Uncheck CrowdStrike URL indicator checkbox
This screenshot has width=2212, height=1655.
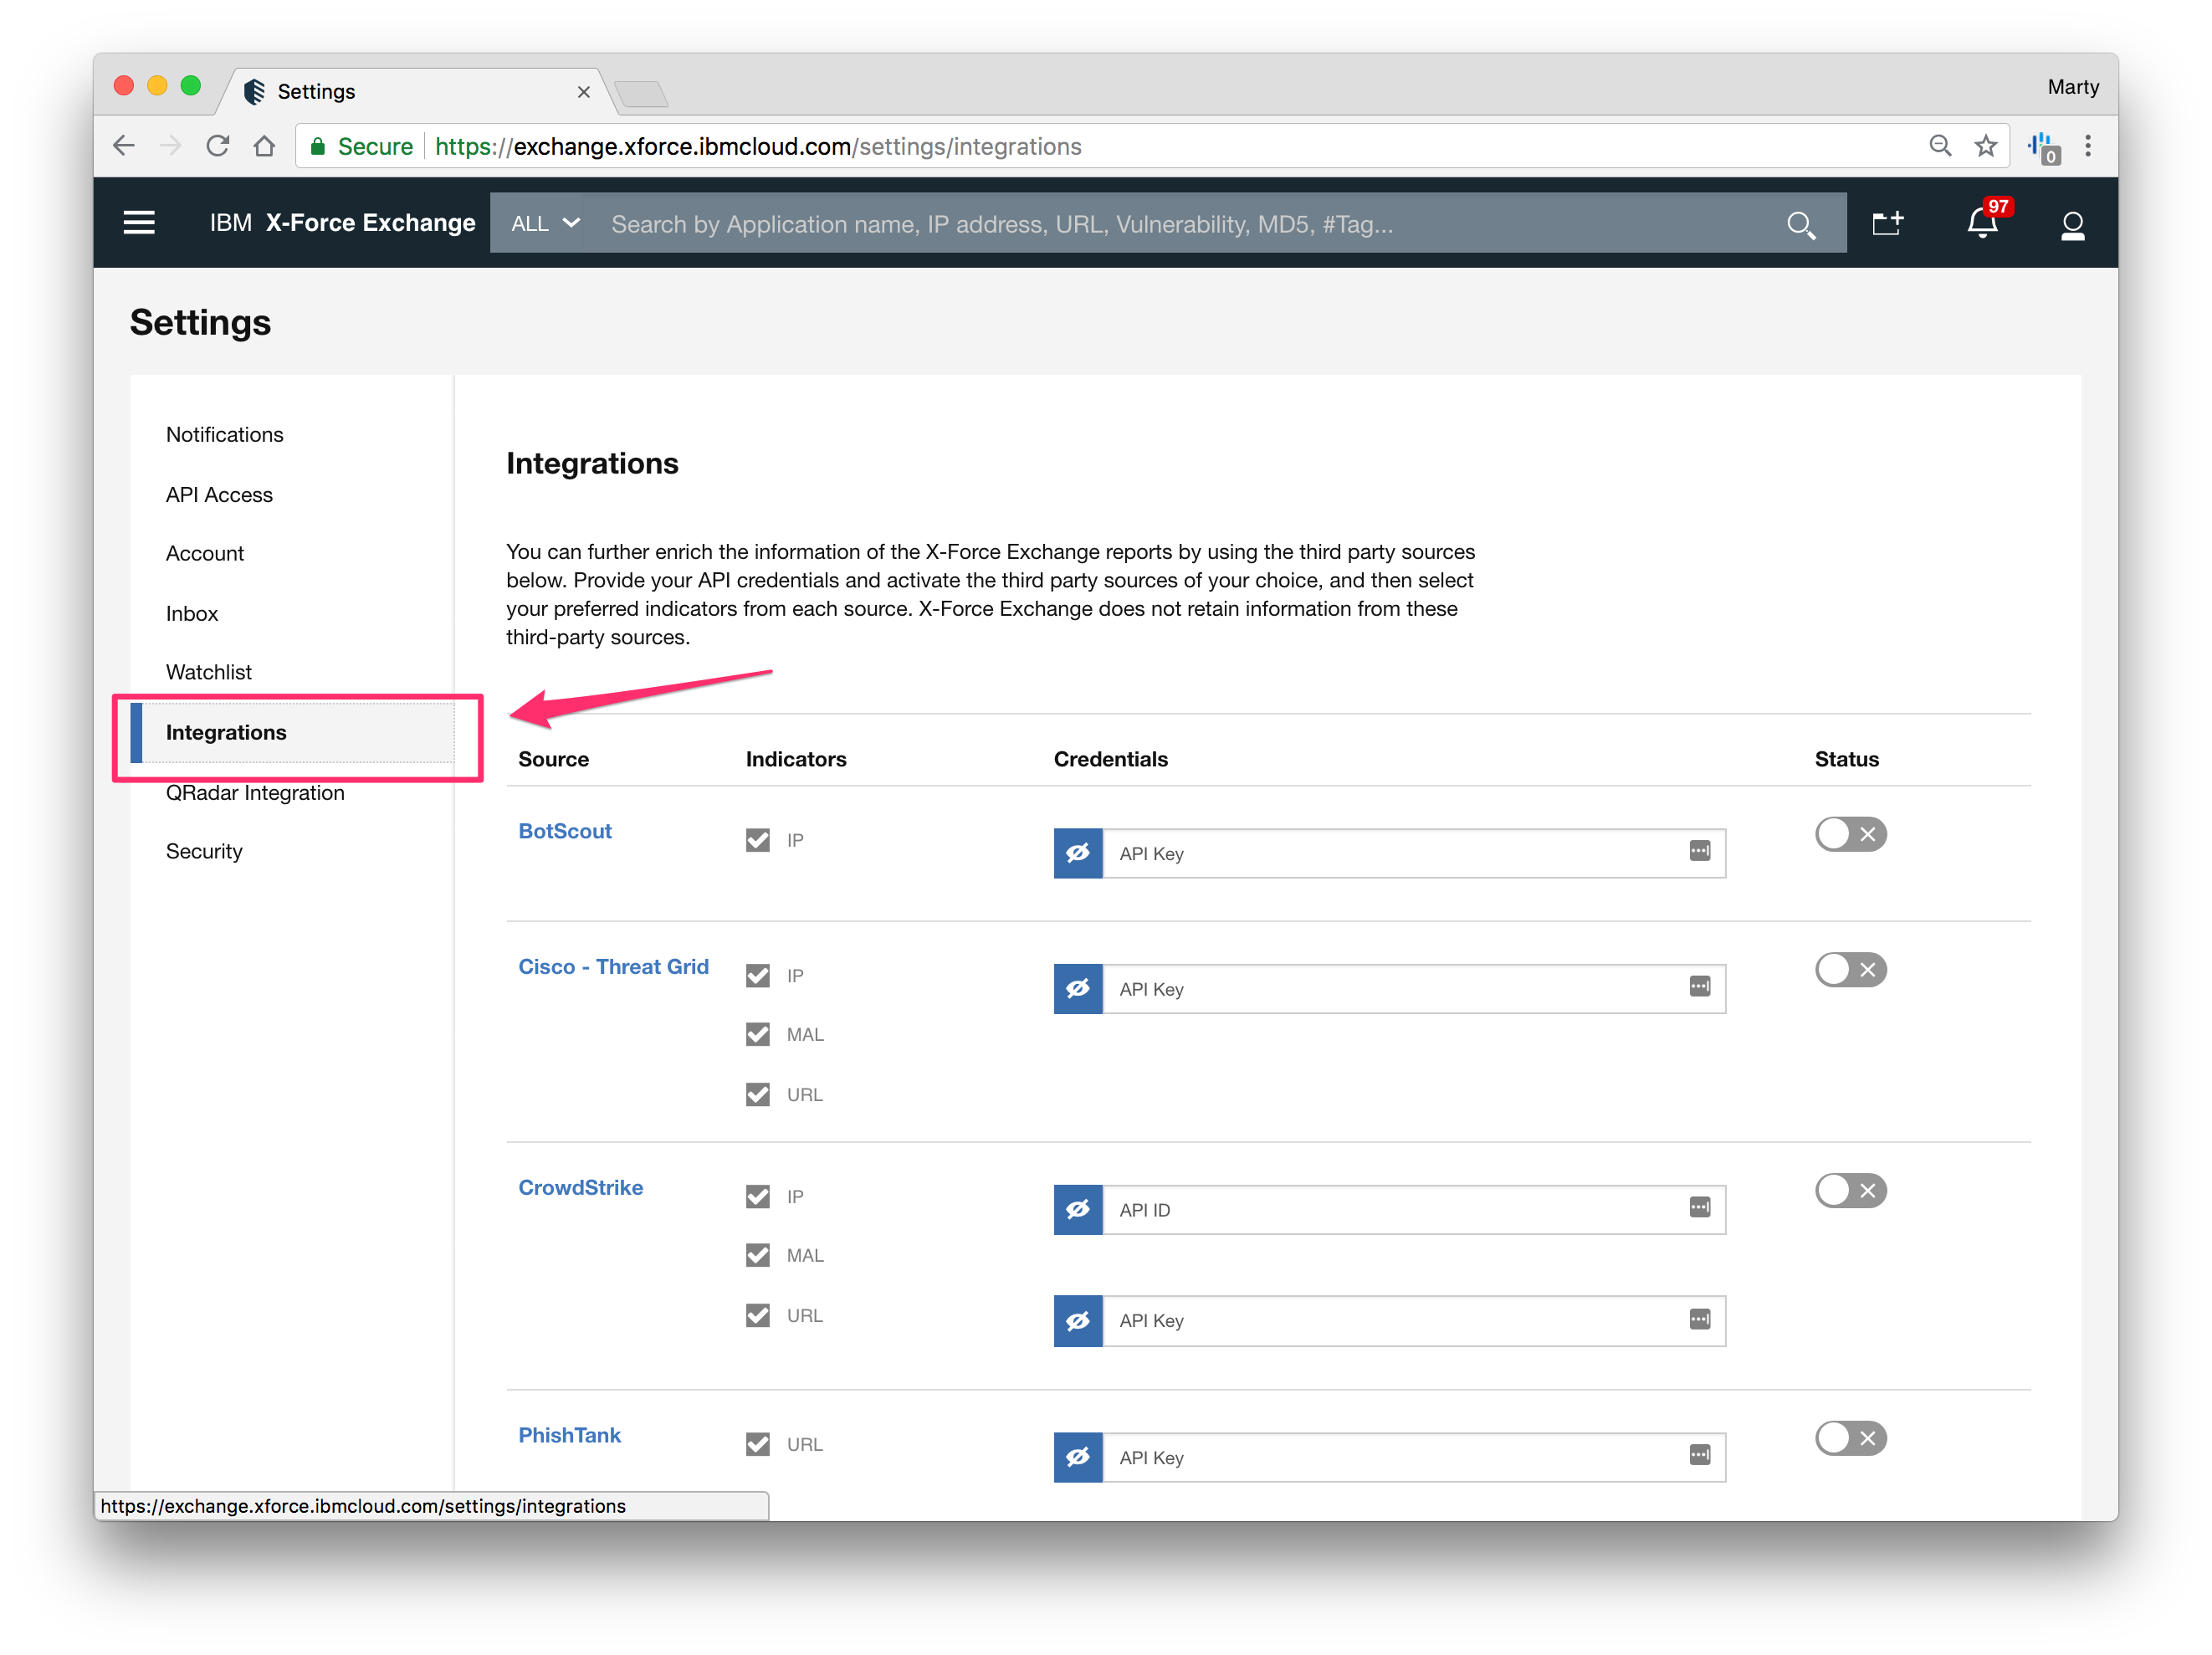pyautogui.click(x=758, y=1315)
